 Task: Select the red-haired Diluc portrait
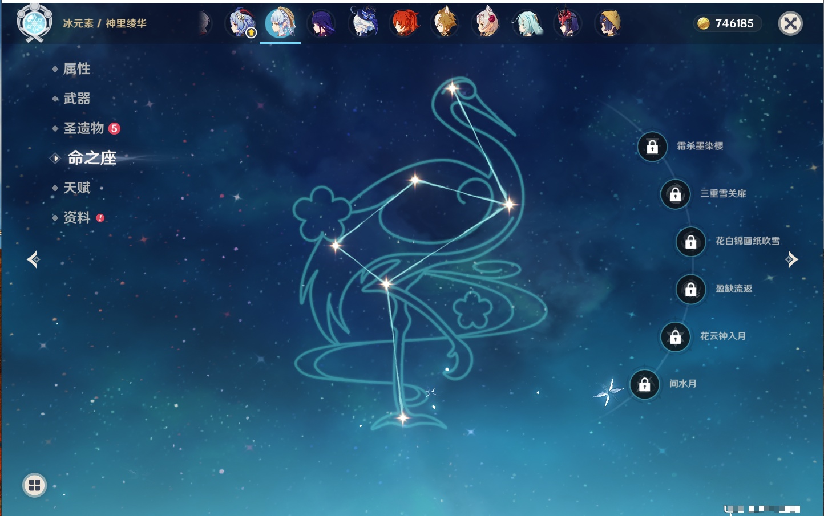click(x=405, y=23)
